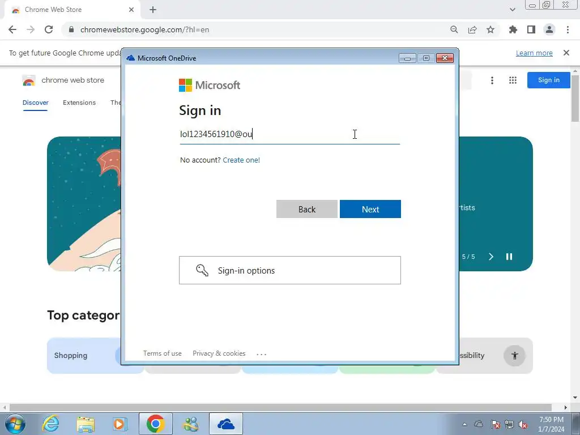
Task: Go forward in Chrome browser
Action: click(x=31, y=29)
